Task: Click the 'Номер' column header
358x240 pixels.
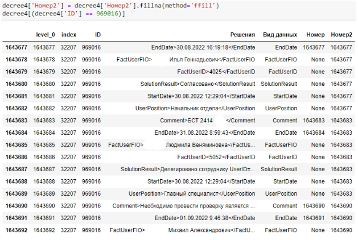Action: coord(315,35)
